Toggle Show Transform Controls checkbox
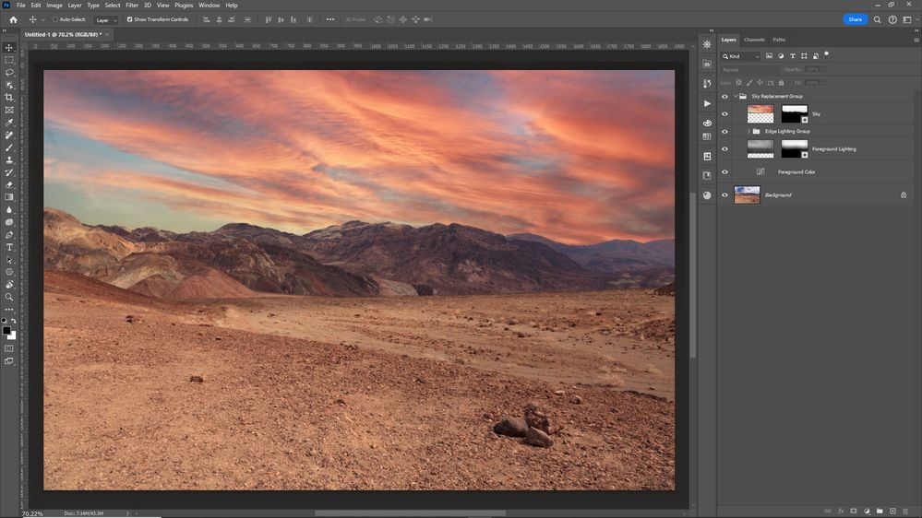 point(130,19)
